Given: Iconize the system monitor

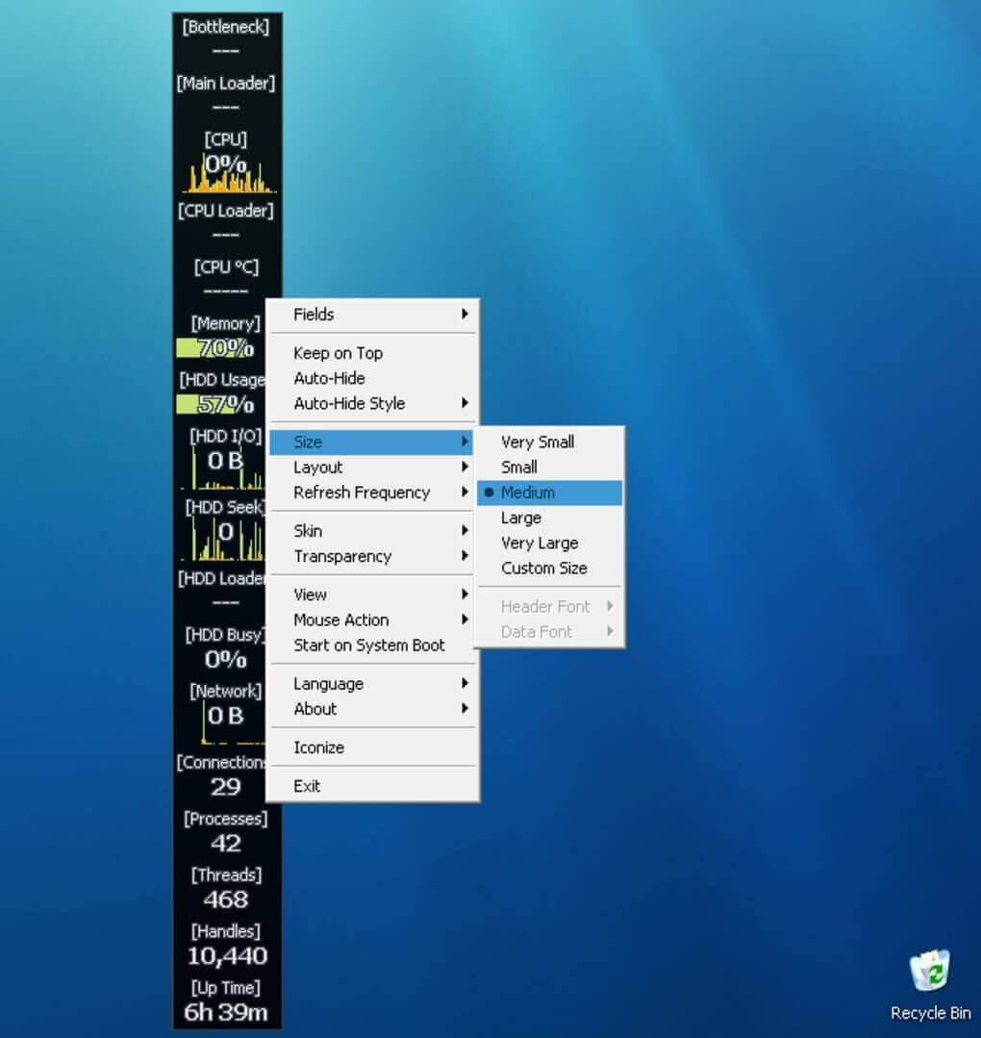Looking at the screenshot, I should 318,747.
